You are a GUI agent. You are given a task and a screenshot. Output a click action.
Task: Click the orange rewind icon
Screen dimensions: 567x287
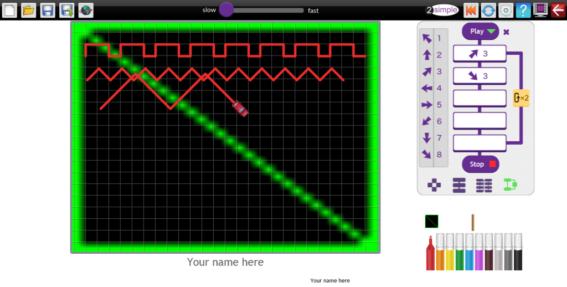click(x=471, y=11)
